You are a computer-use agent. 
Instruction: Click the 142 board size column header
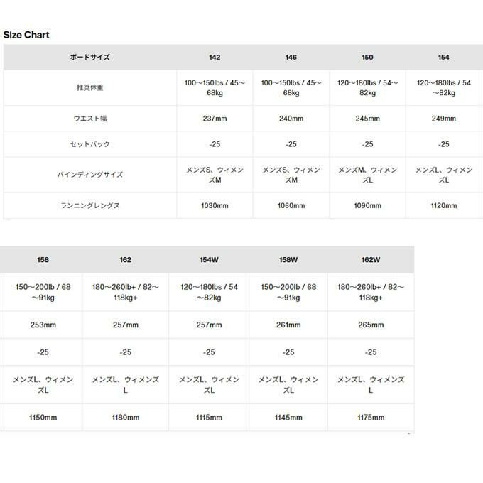pos(215,58)
